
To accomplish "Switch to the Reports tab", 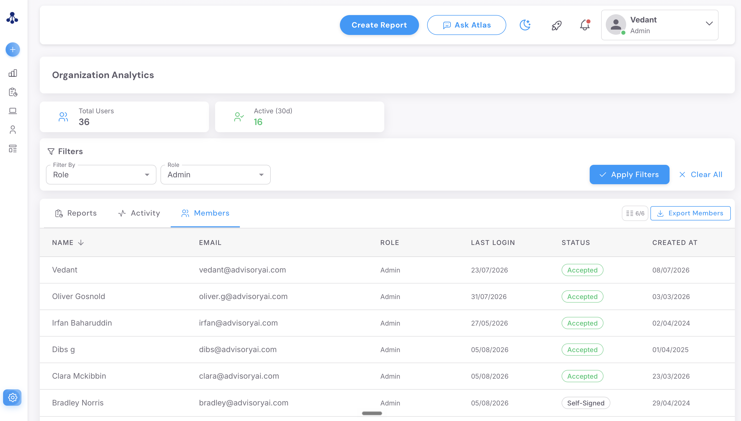I will [76, 213].
